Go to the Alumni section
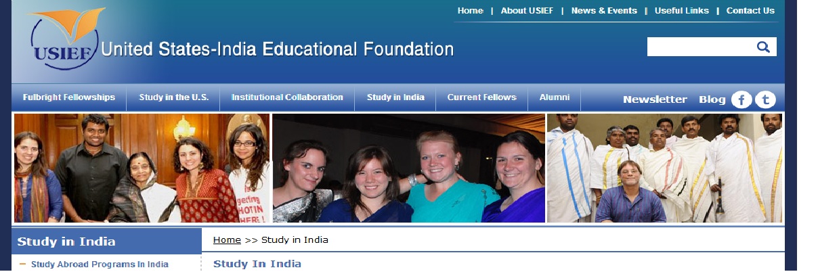This screenshot has width=818, height=274. 554,97
